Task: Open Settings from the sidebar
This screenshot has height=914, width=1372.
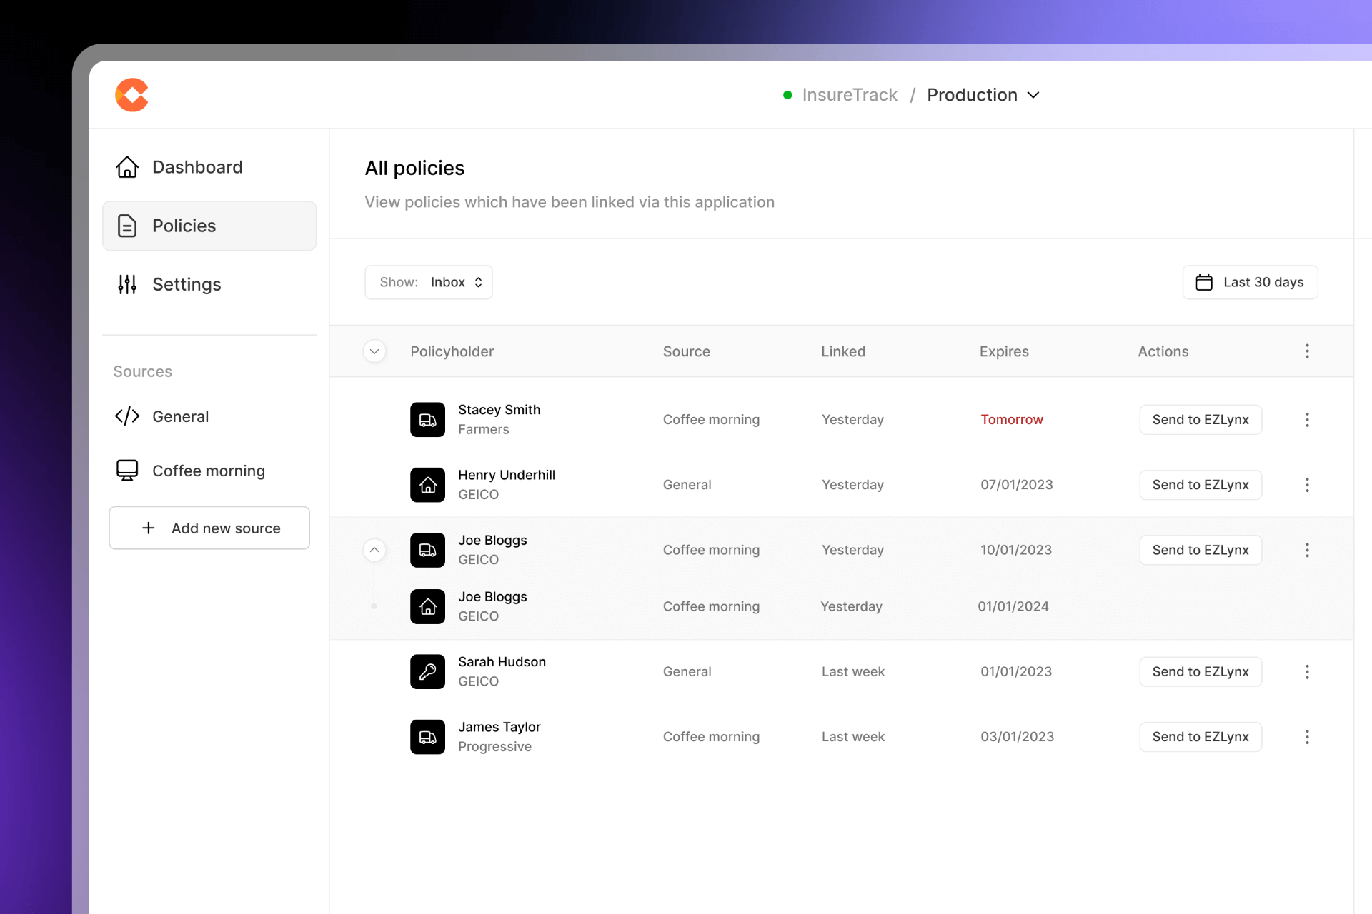Action: click(209, 284)
